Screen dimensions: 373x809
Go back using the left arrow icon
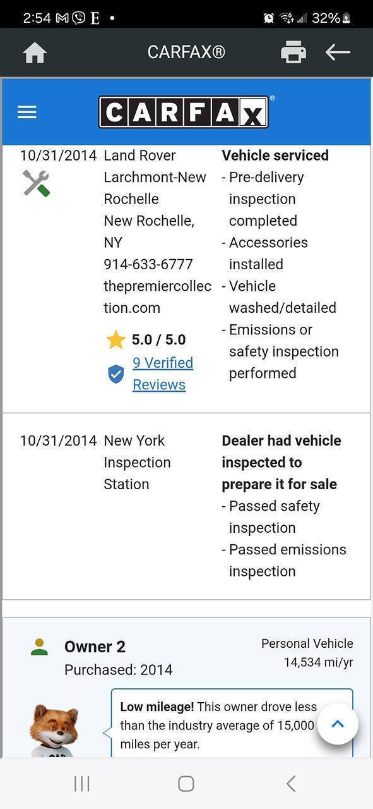pyautogui.click(x=338, y=52)
